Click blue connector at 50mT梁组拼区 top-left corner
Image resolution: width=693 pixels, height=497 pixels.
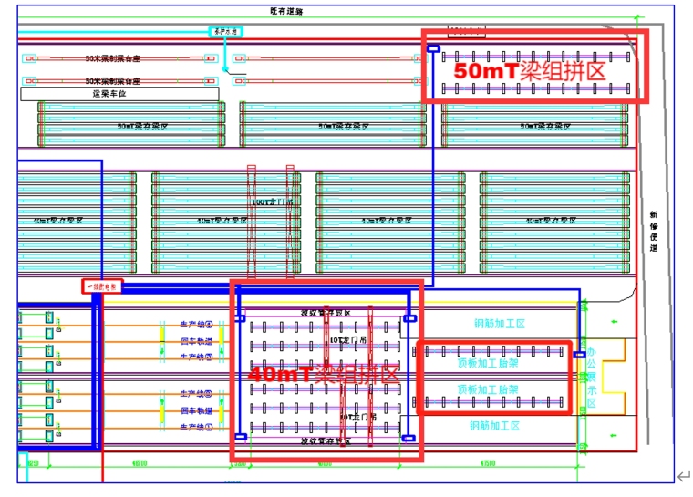(433, 48)
